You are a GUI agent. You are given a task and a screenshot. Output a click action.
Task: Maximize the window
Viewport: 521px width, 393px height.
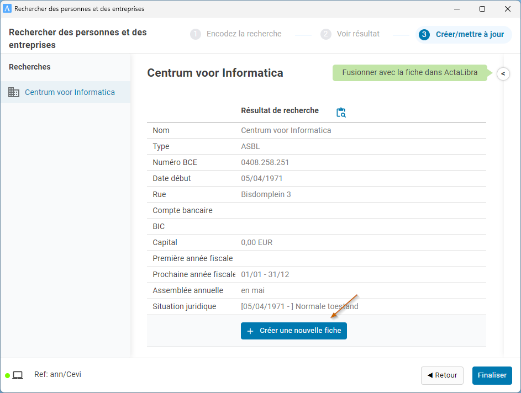click(482, 9)
